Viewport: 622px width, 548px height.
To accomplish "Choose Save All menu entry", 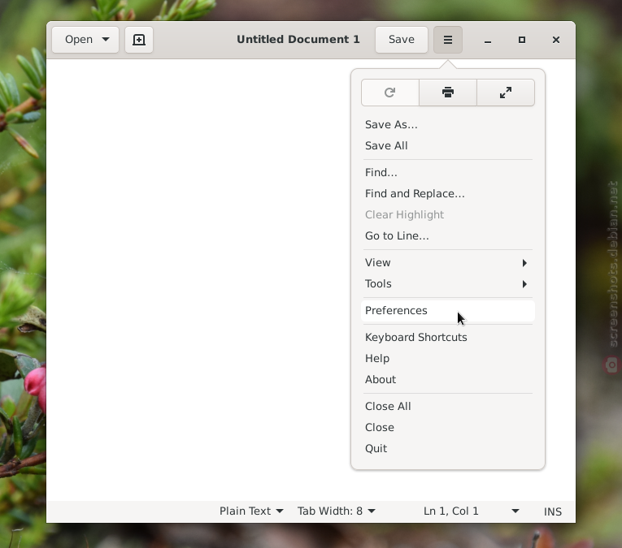I will [448, 145].
